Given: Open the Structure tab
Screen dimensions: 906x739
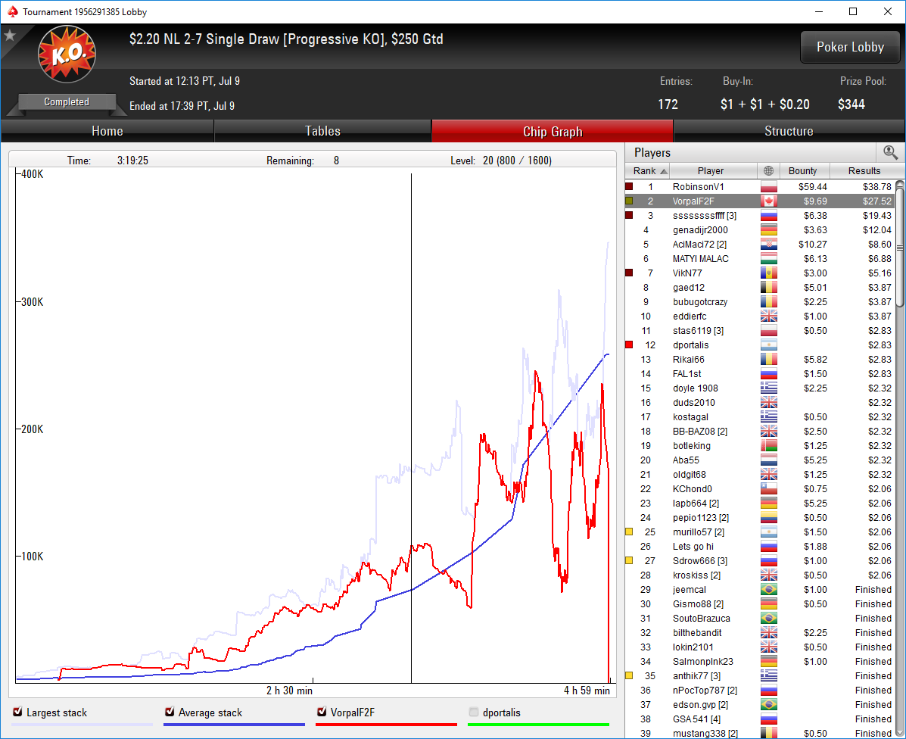Looking at the screenshot, I should (789, 131).
